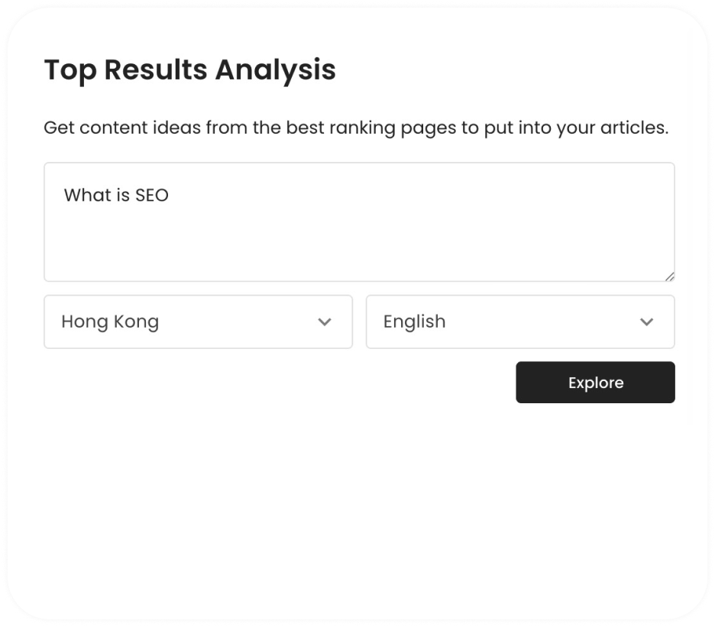Click the chevron icon in English dropdown
This screenshot has width=715, height=627.
tap(647, 322)
